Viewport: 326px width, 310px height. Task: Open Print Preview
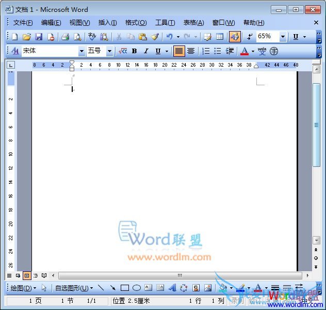point(77,37)
